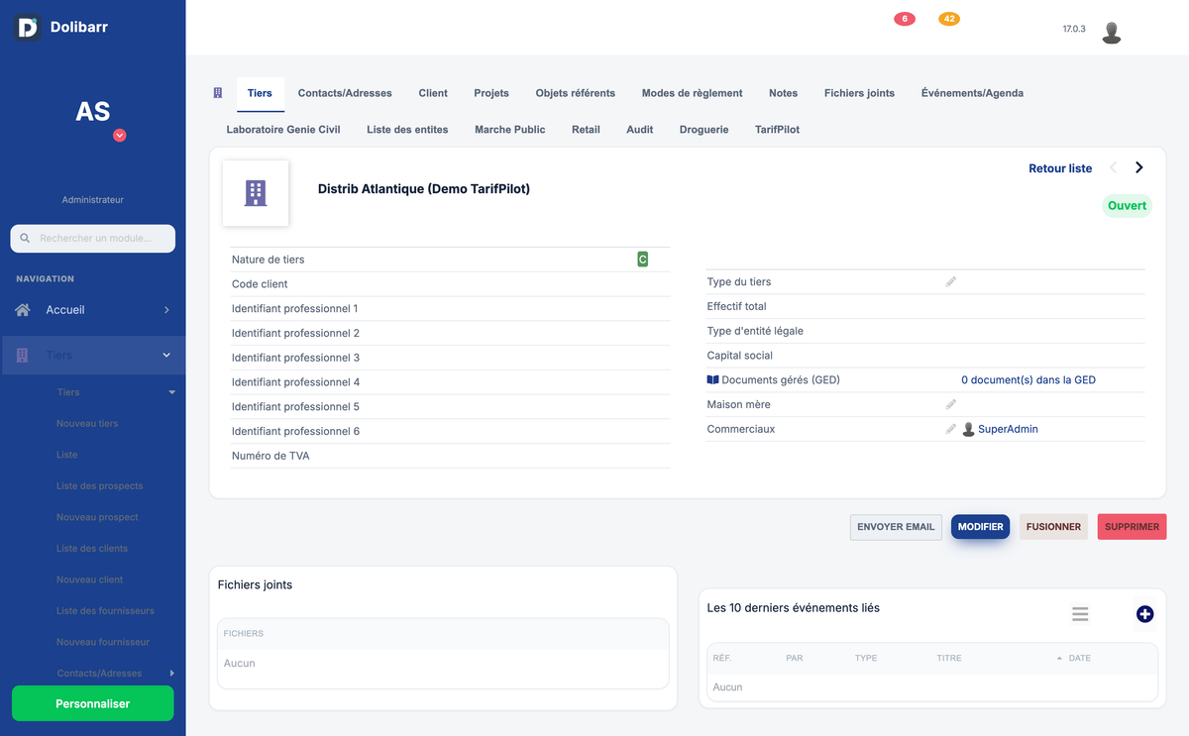This screenshot has height=736, width=1189.
Task: Click the Dolibarr logo icon
Action: click(28, 27)
